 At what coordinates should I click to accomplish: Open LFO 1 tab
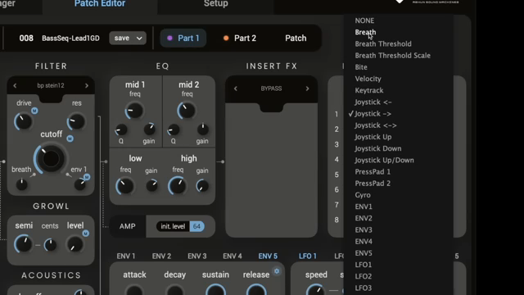[308, 256]
